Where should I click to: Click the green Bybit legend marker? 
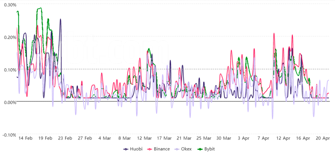tap(199, 149)
